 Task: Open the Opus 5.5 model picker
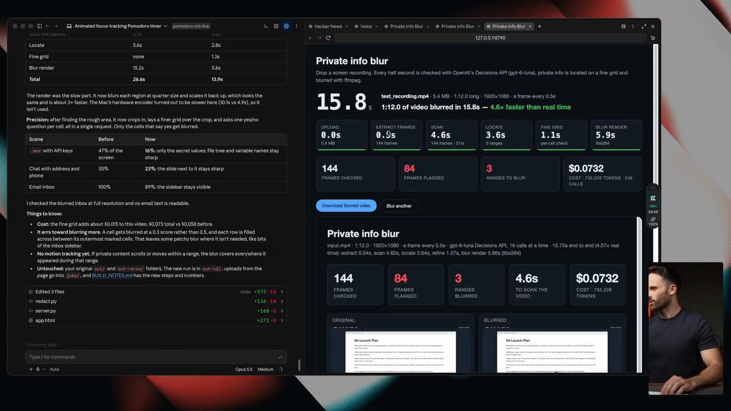244,369
